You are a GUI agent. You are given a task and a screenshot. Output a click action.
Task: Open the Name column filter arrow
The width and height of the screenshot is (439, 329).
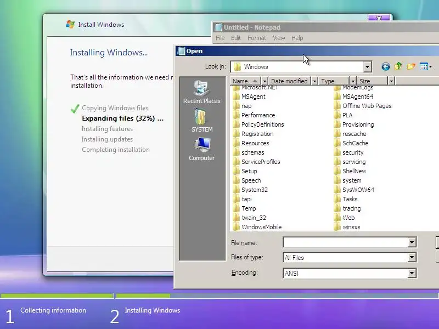pyautogui.click(x=264, y=81)
